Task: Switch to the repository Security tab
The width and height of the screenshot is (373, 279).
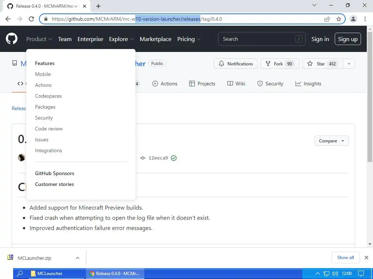Action: pos(270,84)
